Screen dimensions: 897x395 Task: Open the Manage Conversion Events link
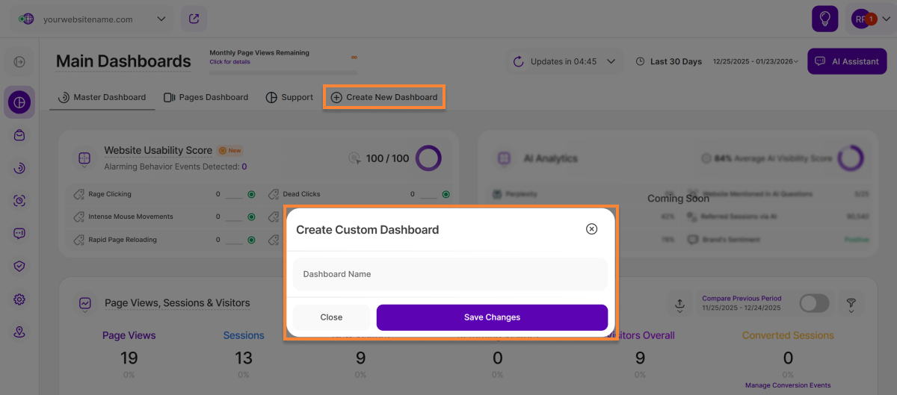pyautogui.click(x=788, y=385)
